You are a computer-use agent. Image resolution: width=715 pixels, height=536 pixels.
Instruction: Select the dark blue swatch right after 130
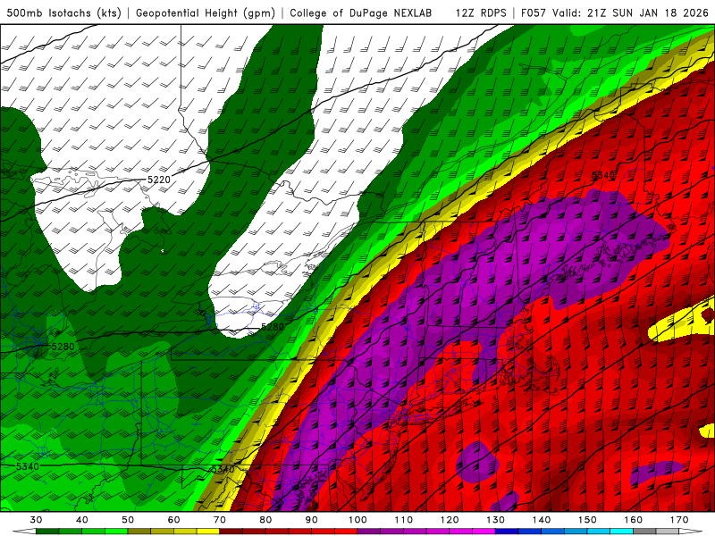507,532
